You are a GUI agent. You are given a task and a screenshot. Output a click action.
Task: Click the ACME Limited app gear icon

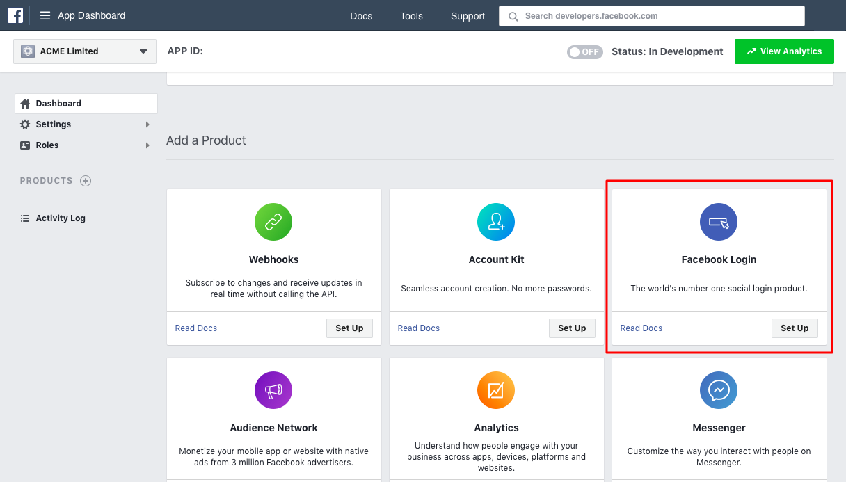point(28,51)
